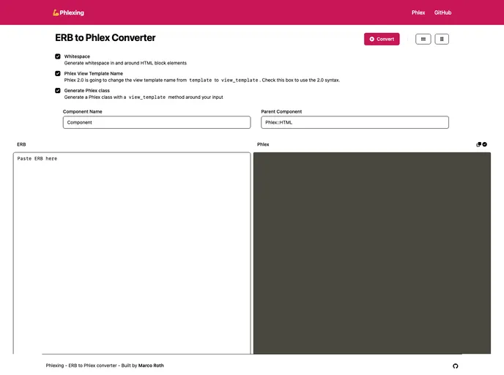This screenshot has height=375, width=504.
Task: Toggle Phlex View Template Name checkbox
Action: tap(58, 73)
